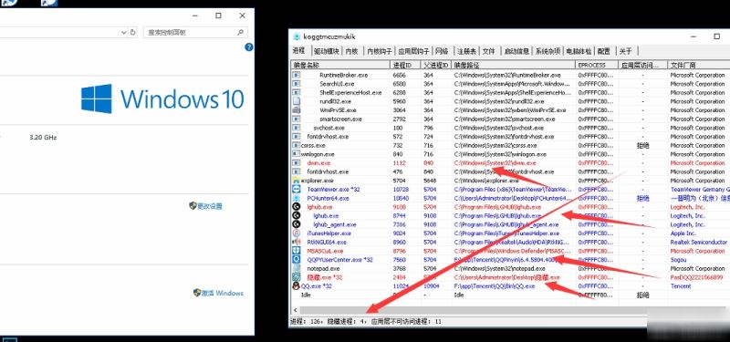Click the MSASCuiL.exe Defender shield icon
This screenshot has width=730, height=342.
[x=296, y=251]
